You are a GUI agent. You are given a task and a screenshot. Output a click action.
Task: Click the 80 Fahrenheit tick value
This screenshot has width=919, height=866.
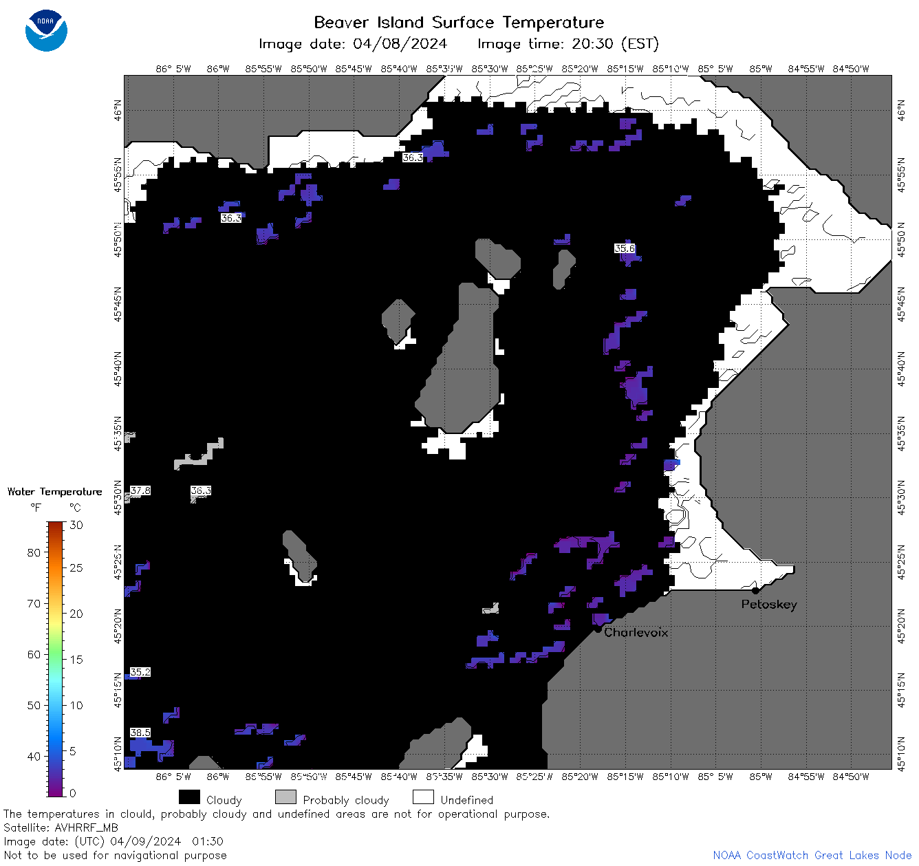point(34,552)
